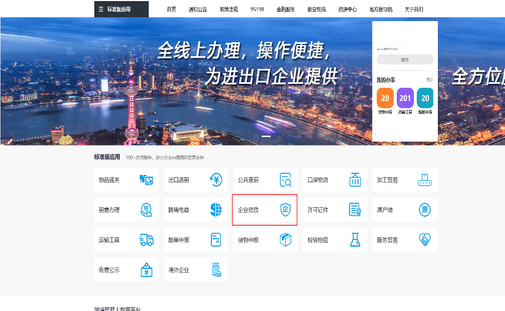
Task: Click the 检验检疫 flask icon
Action: (355, 240)
